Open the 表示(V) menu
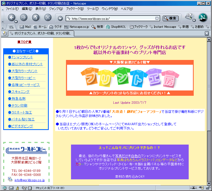 click(x=41, y=9)
